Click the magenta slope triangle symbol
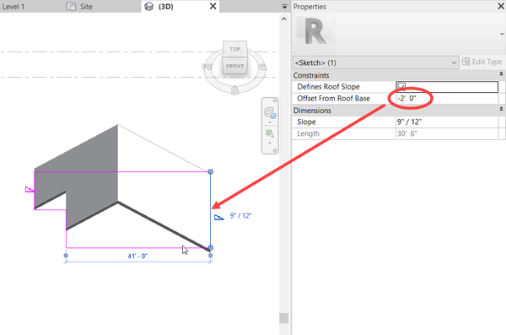Viewport: 506px width, 335px height. pos(30,189)
